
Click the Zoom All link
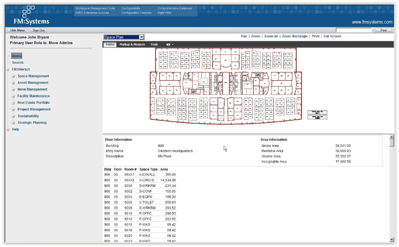point(271,36)
